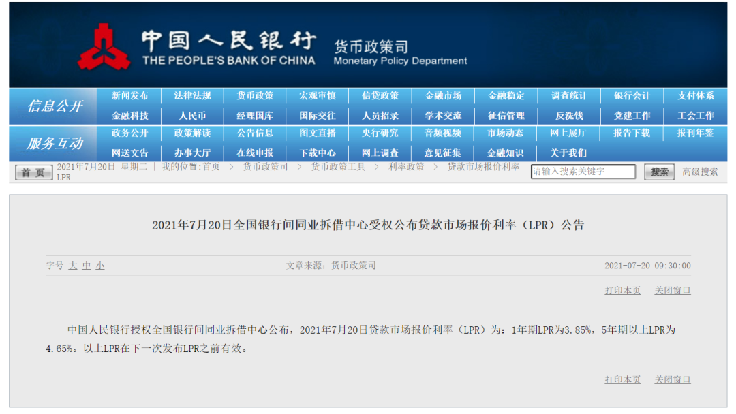This screenshot has height=414, width=736.
Task: Click the upper 打印本页 link
Action: pos(622,291)
